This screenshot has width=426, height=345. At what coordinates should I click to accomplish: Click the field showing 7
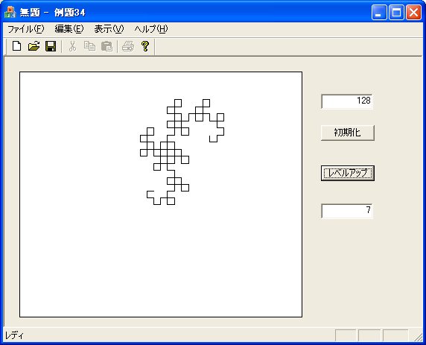(347, 211)
